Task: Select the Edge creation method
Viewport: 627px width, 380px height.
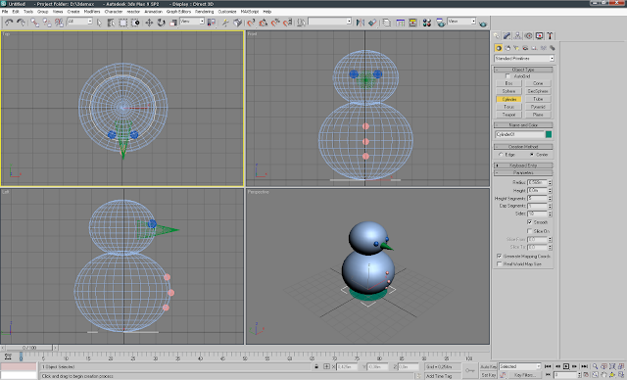Action: [x=501, y=154]
